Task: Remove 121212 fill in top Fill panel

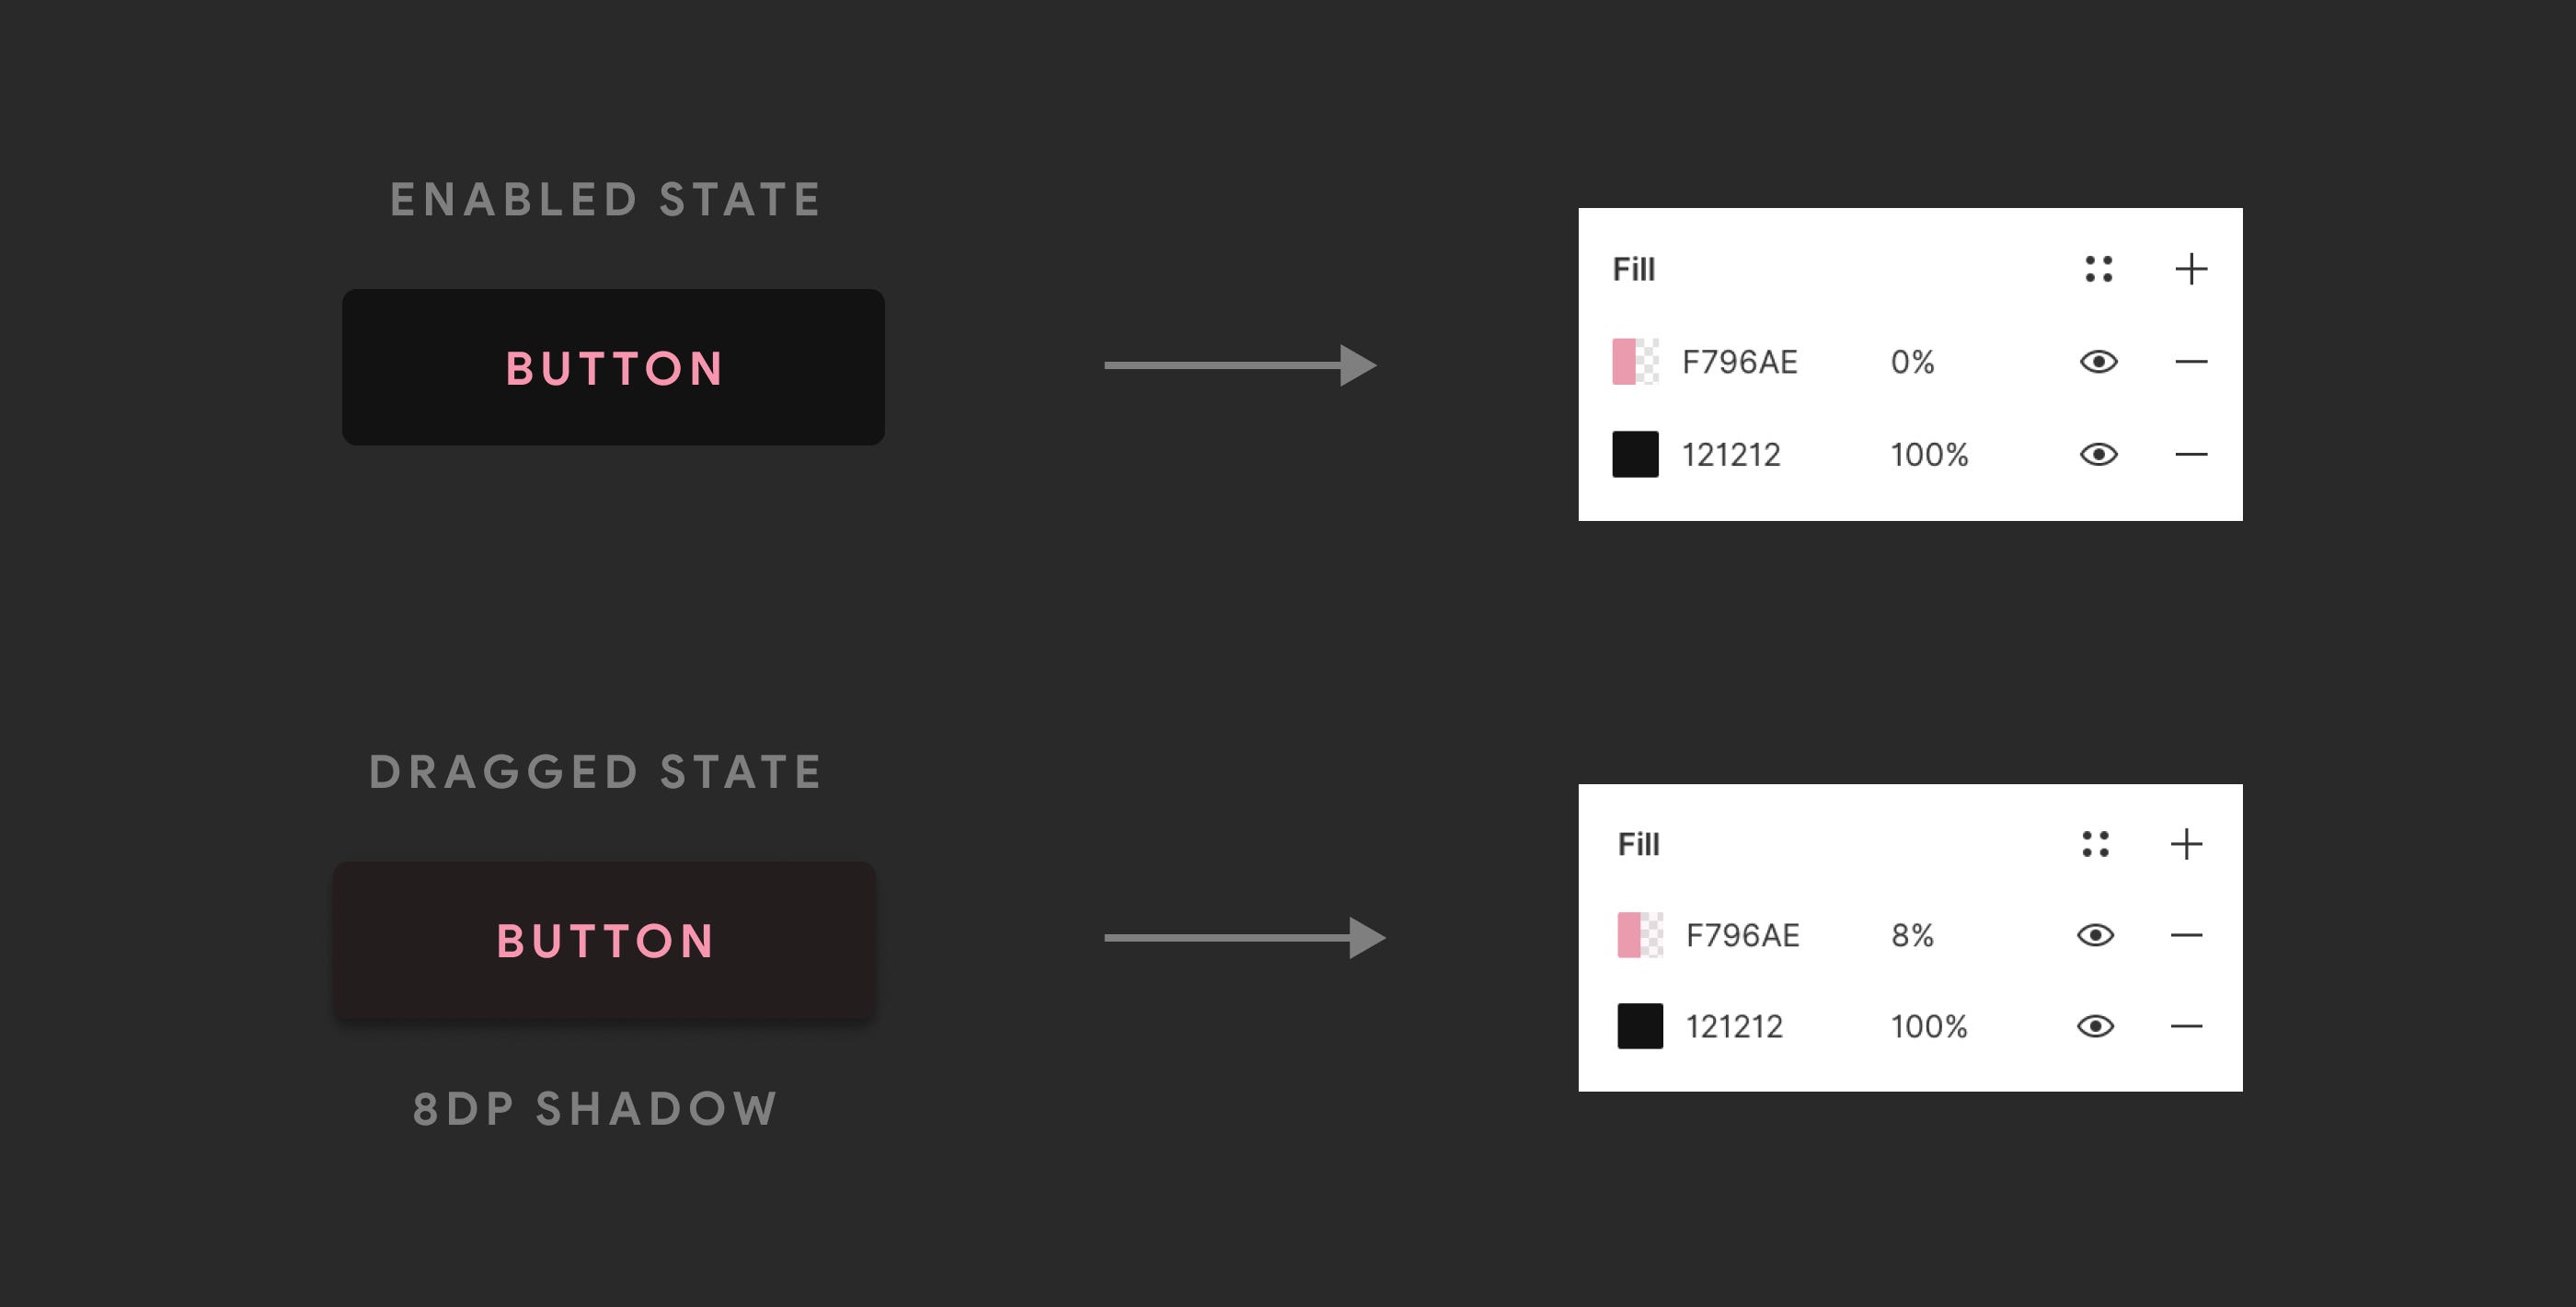Action: click(2190, 455)
